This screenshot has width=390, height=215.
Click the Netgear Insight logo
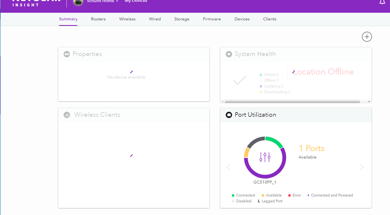36,3
